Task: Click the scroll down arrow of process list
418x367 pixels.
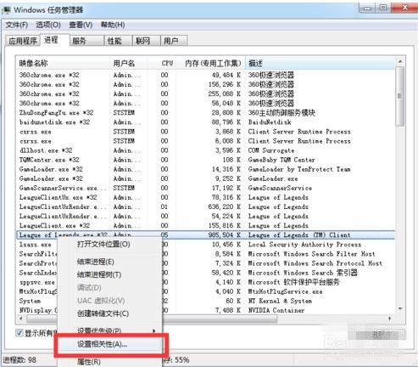Action: (x=400, y=308)
